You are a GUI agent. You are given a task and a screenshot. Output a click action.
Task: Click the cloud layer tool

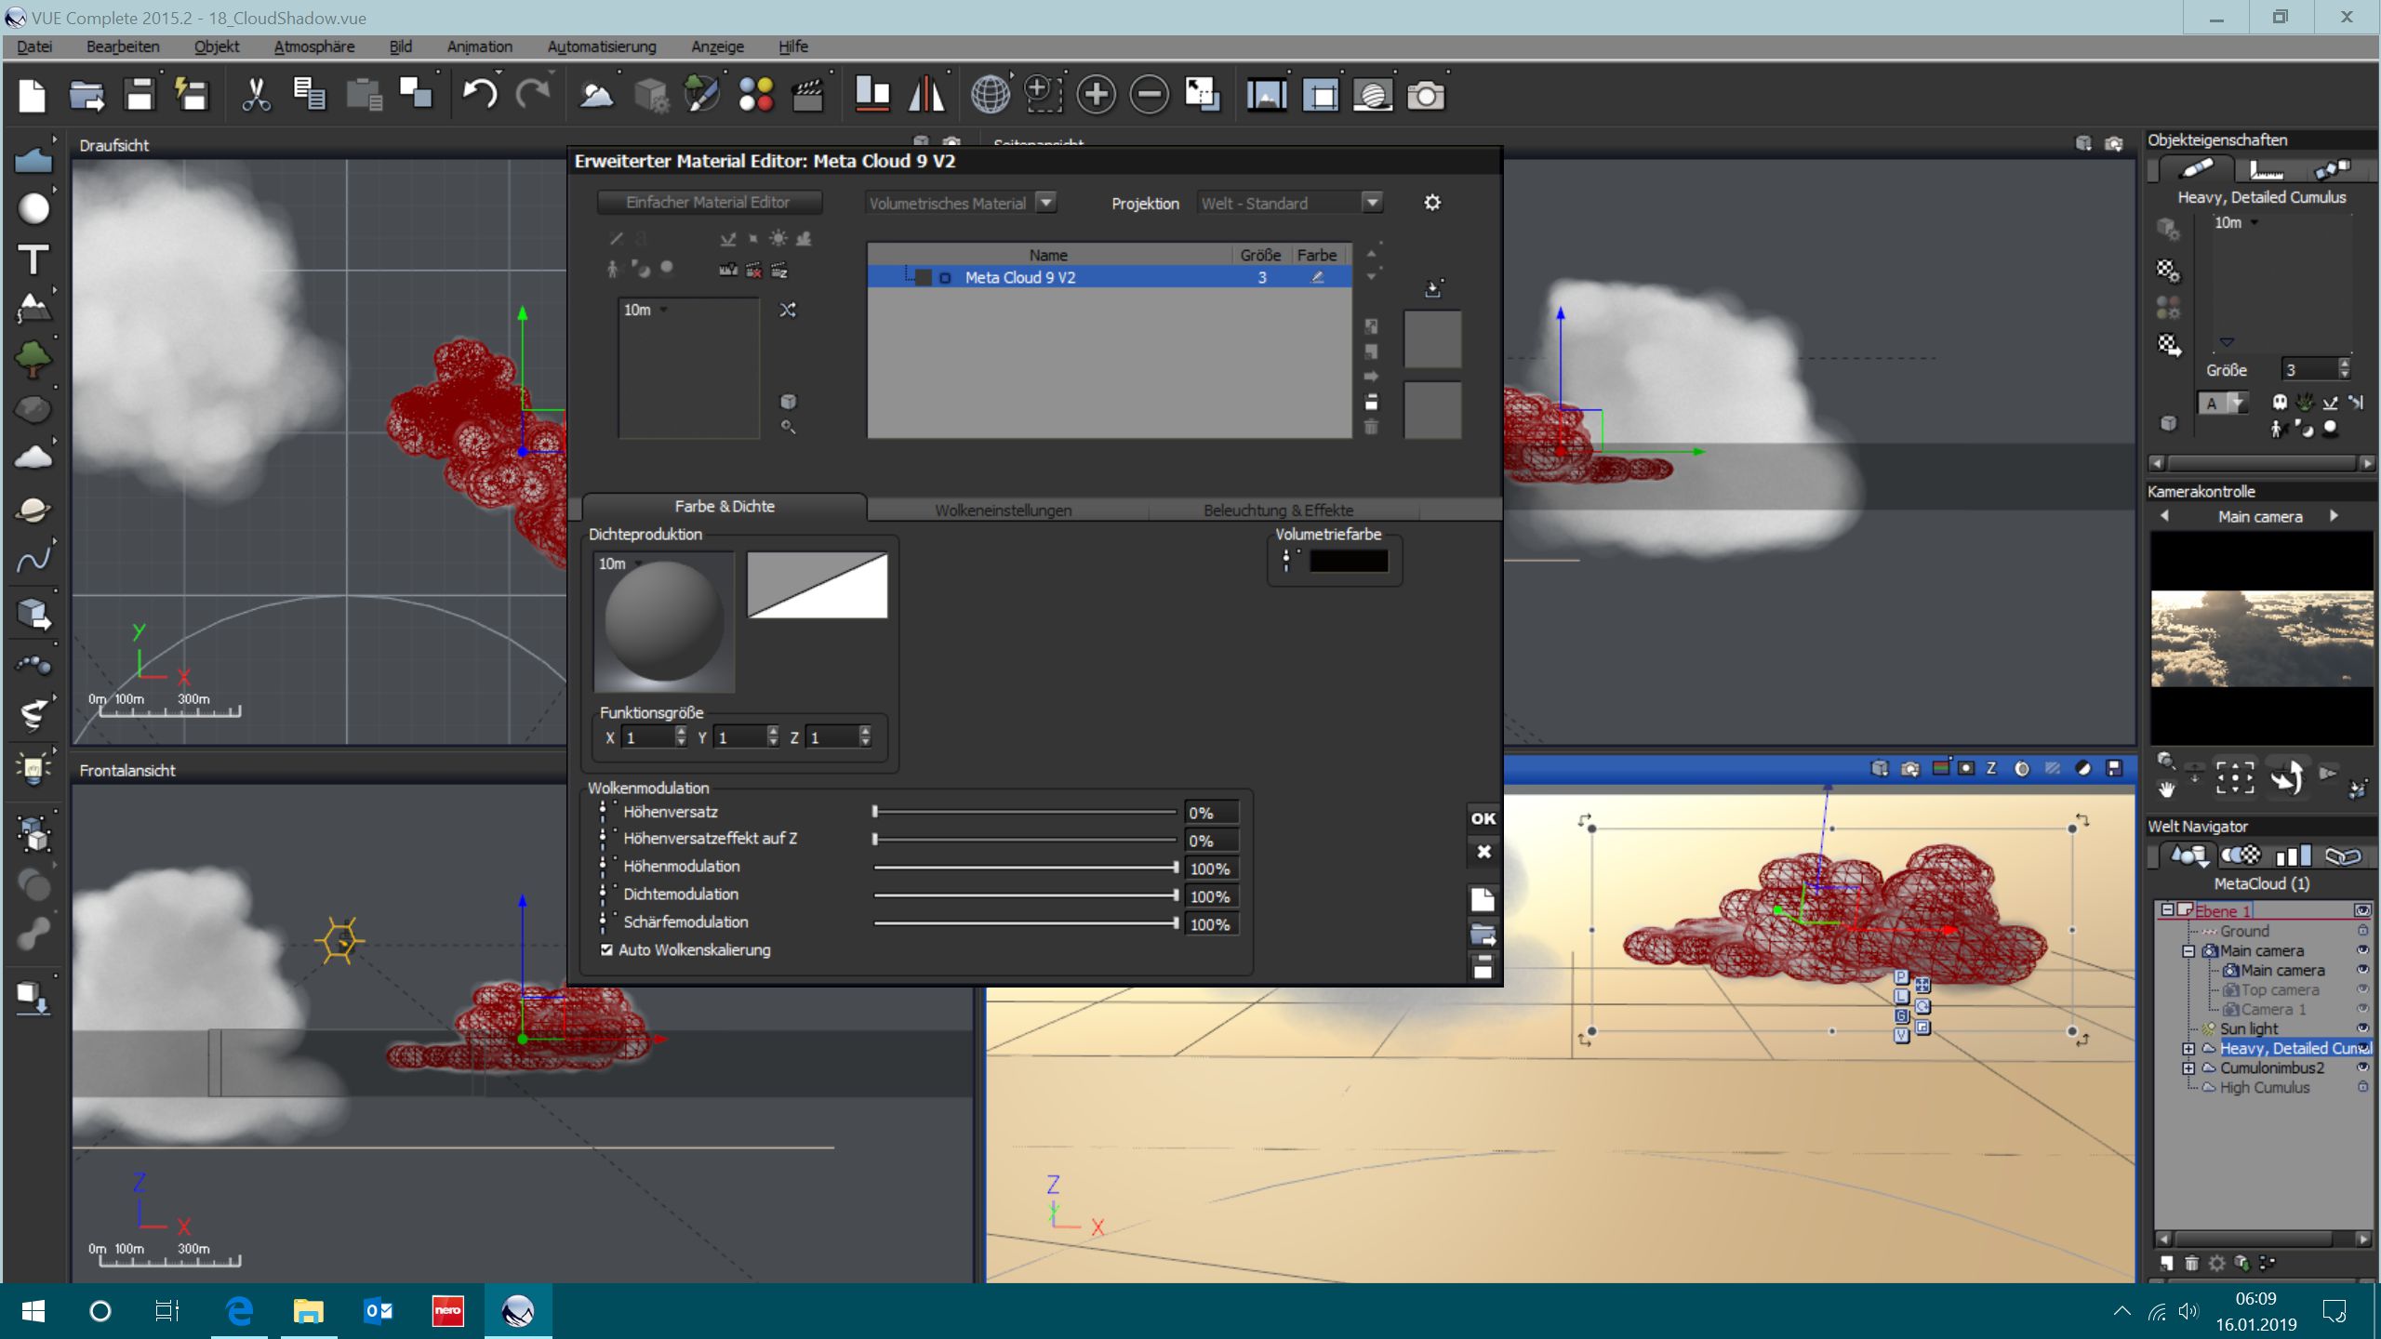[33, 457]
